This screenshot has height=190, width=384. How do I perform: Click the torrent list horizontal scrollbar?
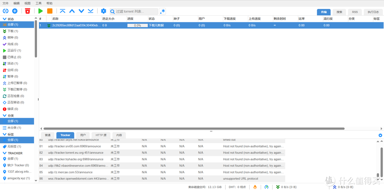point(194,128)
